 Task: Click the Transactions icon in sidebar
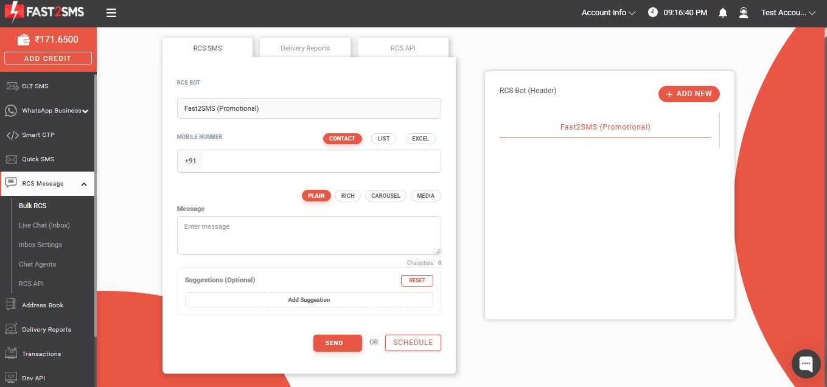(x=11, y=354)
